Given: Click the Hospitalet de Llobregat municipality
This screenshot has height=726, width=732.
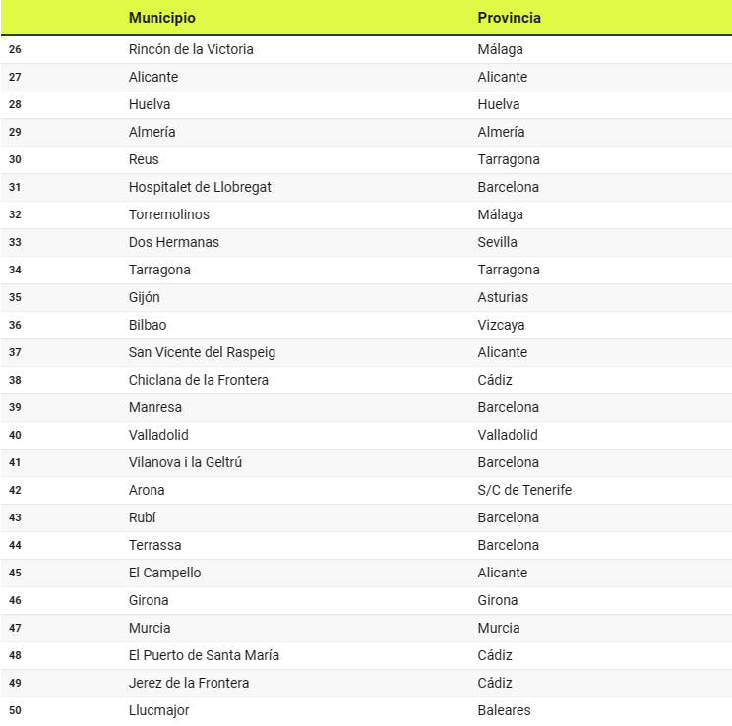Looking at the screenshot, I should [200, 187].
